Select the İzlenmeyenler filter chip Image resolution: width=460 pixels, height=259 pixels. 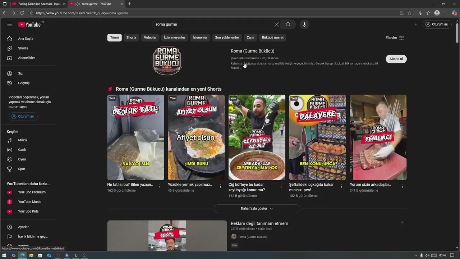(x=175, y=37)
